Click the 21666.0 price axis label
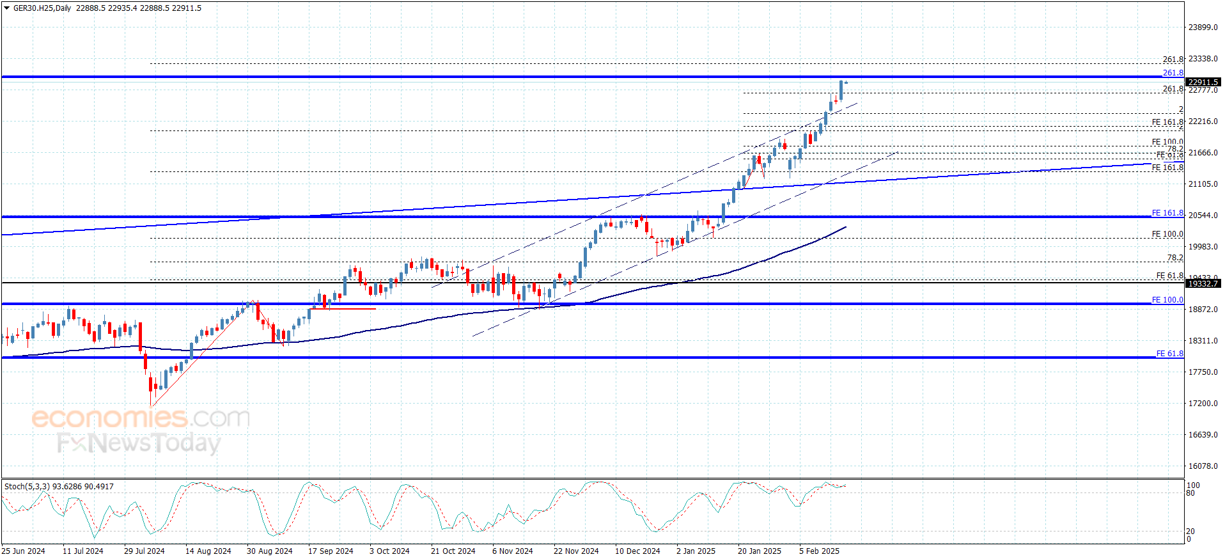Screen dimensions: 1225x559 (1203, 153)
